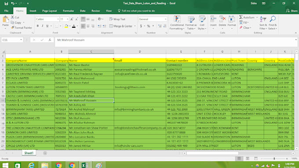This screenshot has height=168, width=299.
Task: Open Cell Styles gallery
Action: click(202, 23)
